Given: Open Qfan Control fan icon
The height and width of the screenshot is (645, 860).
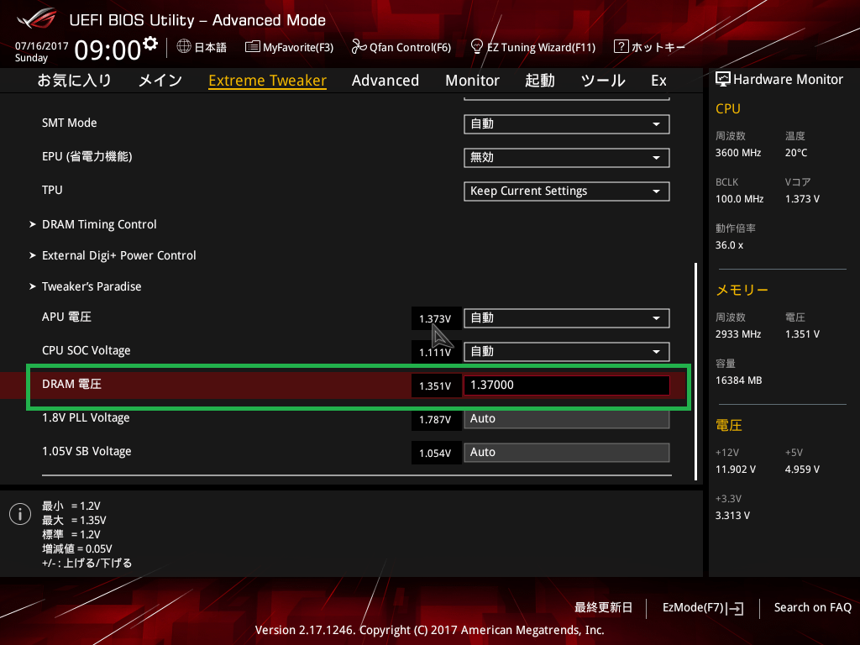Looking at the screenshot, I should click(359, 47).
